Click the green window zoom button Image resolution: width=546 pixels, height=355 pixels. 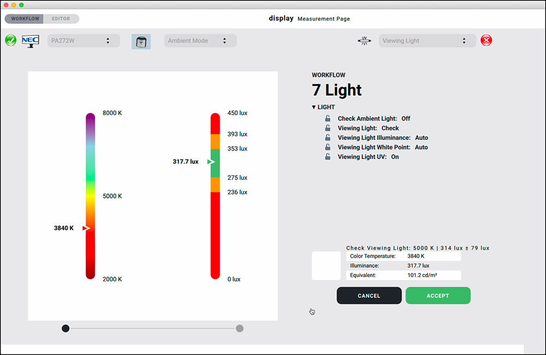click(x=21, y=5)
